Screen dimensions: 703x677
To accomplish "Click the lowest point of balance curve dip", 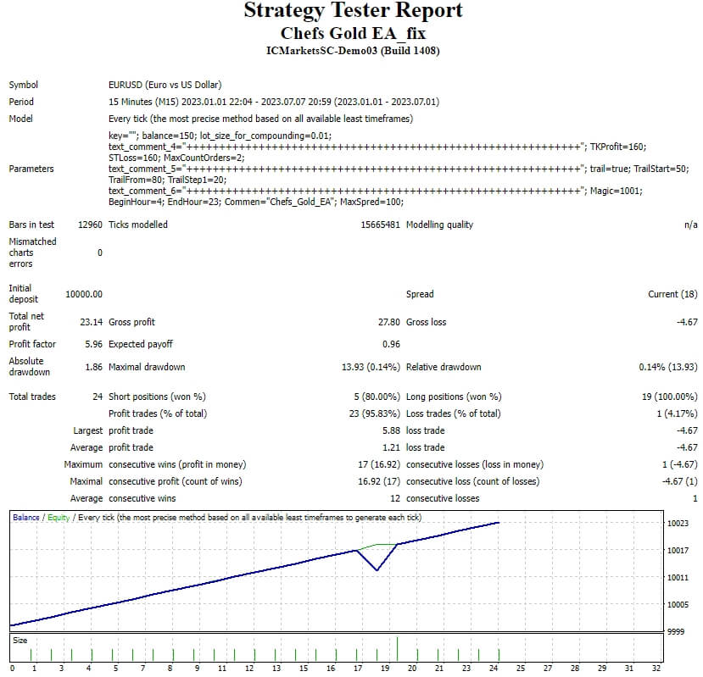I will [x=377, y=570].
